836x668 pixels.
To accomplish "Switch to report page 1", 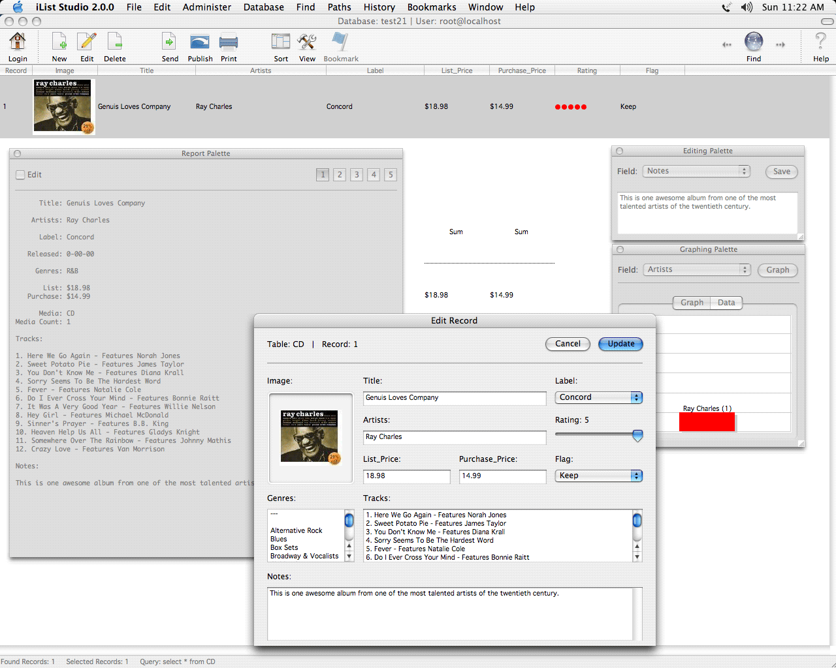I will click(x=323, y=175).
